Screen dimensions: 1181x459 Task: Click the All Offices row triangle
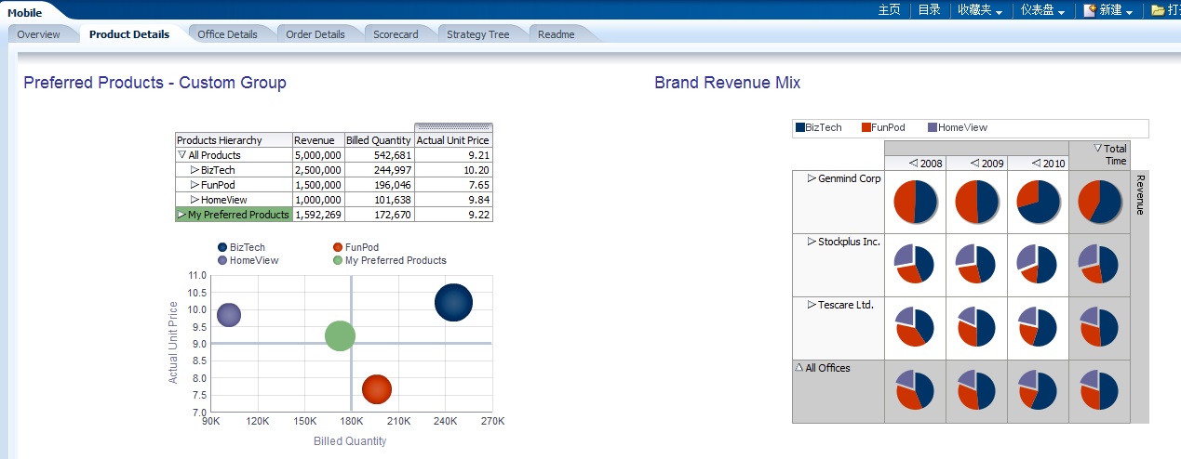click(x=799, y=367)
